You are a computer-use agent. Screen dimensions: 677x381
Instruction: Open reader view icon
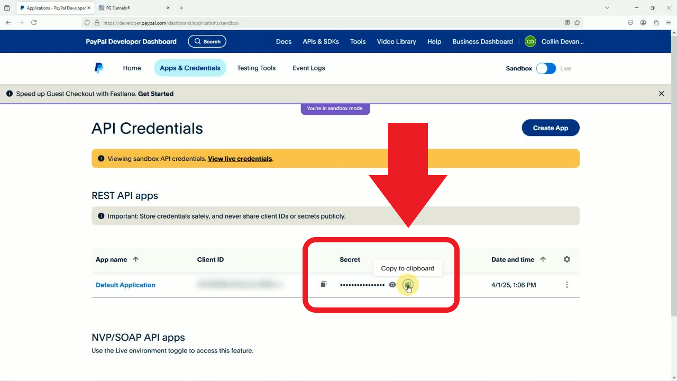click(567, 23)
